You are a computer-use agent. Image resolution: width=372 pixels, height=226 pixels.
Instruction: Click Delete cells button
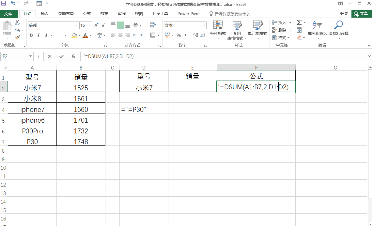pyautogui.click(x=282, y=30)
